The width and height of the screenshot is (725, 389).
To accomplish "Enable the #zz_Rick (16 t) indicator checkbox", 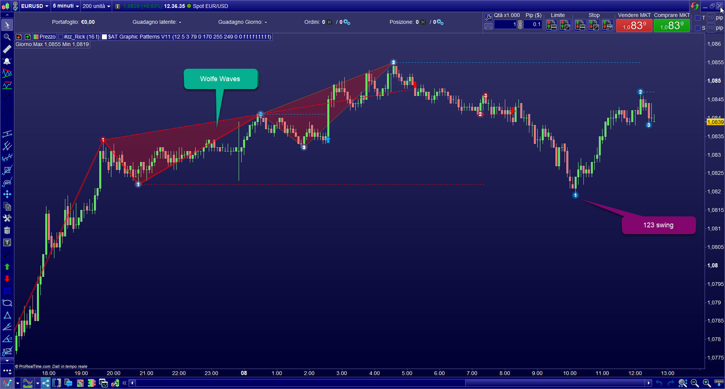I will pyautogui.click(x=60, y=37).
